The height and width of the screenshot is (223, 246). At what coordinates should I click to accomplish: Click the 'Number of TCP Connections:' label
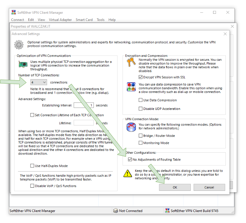click(39, 75)
